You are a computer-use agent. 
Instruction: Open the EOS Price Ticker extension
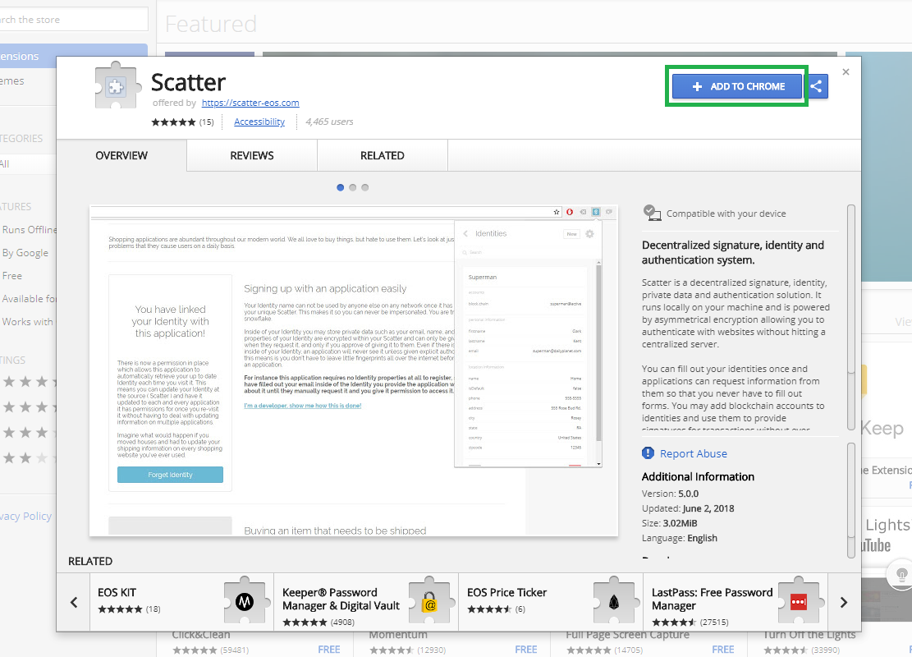551,602
